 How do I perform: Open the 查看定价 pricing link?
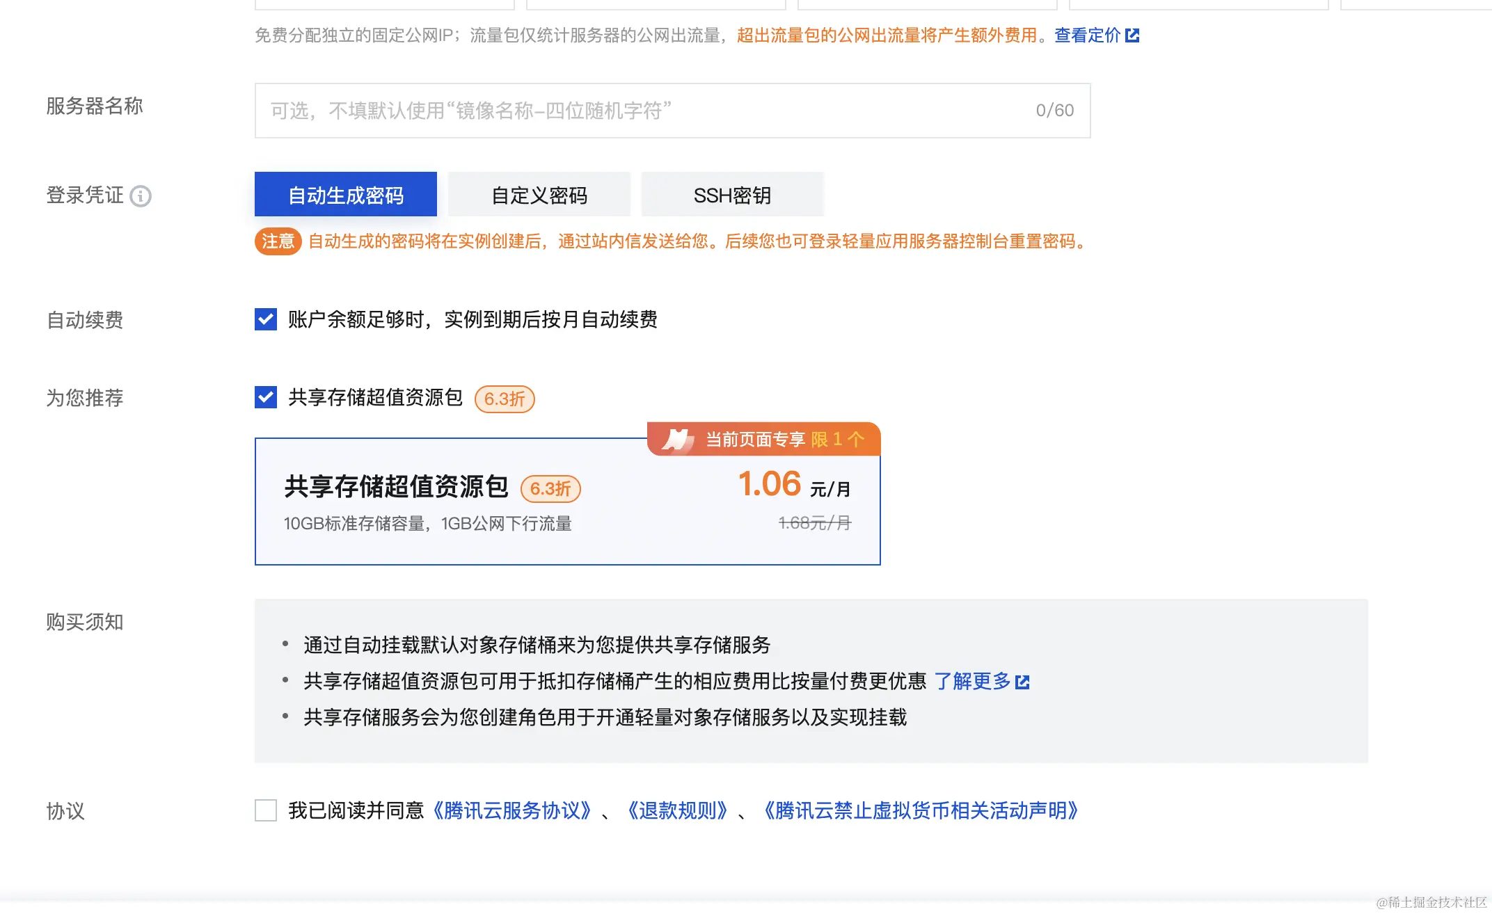click(x=1087, y=35)
